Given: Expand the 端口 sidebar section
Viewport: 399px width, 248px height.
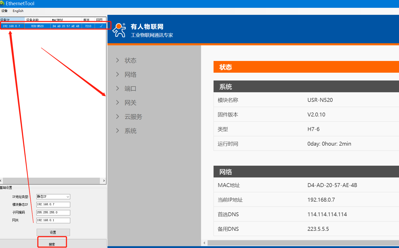Looking at the screenshot, I should [130, 89].
